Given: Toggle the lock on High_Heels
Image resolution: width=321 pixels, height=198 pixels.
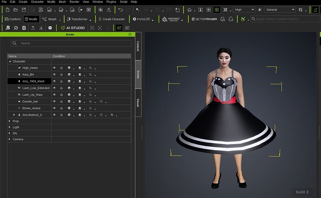Looking at the screenshot, I should tap(61, 68).
